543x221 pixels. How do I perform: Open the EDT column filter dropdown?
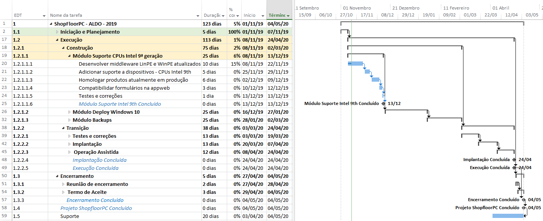click(45, 16)
